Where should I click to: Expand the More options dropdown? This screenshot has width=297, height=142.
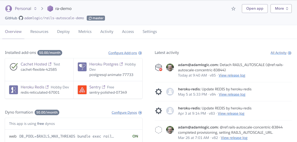click(x=281, y=9)
